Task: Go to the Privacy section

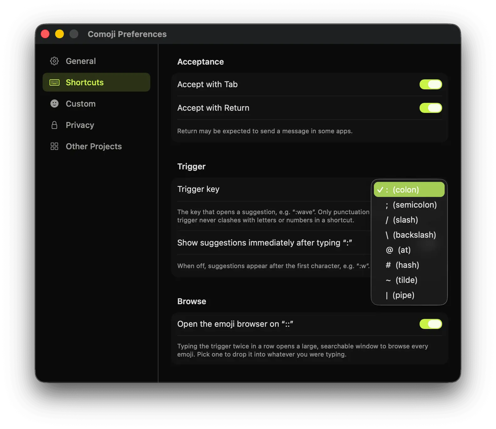Action: click(96, 125)
